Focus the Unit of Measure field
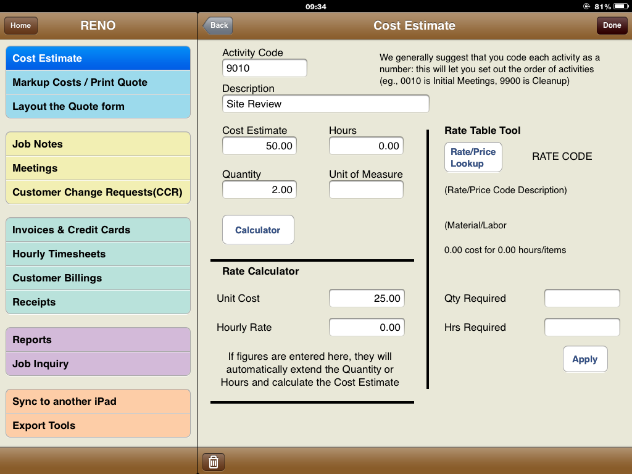This screenshot has height=474, width=632. (366, 189)
